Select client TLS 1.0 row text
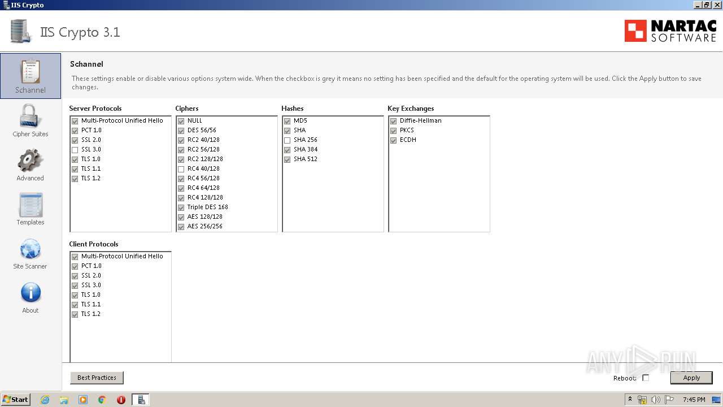This screenshot has height=407, width=723. [90, 295]
